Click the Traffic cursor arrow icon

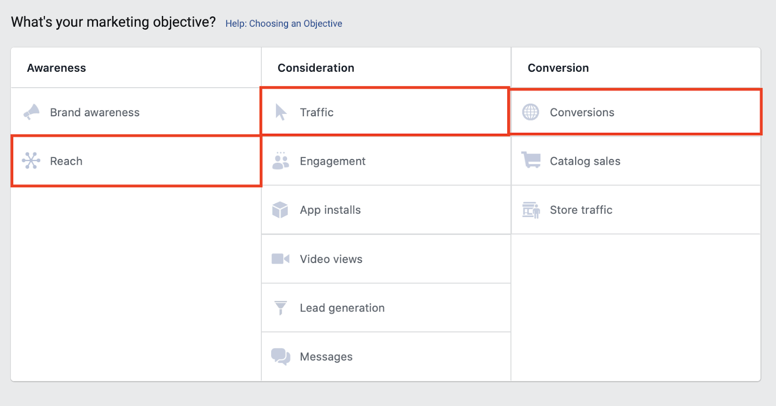click(x=281, y=112)
